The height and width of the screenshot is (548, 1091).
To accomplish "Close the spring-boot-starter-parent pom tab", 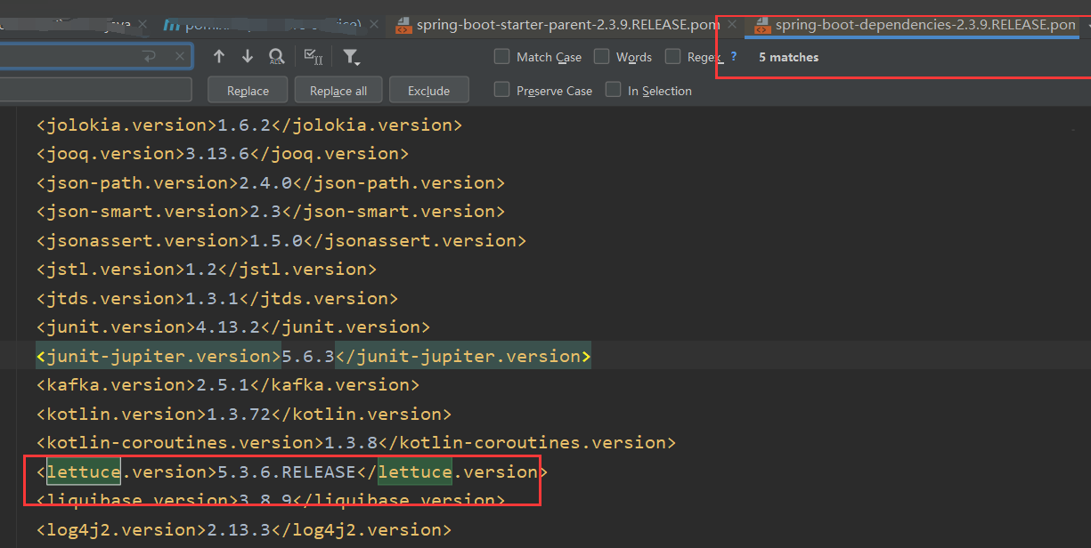I will pos(732,25).
